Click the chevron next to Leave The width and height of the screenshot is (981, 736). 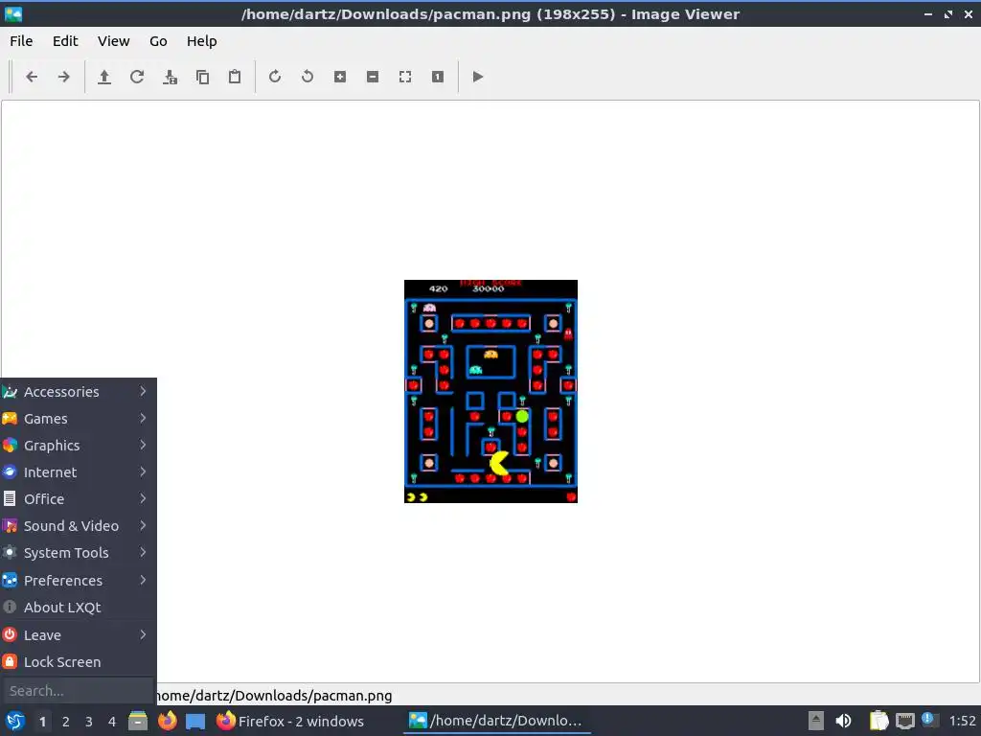[143, 634]
